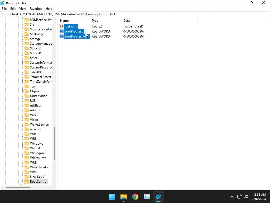Select the BootProgress DWORD value icon

tap(62, 31)
